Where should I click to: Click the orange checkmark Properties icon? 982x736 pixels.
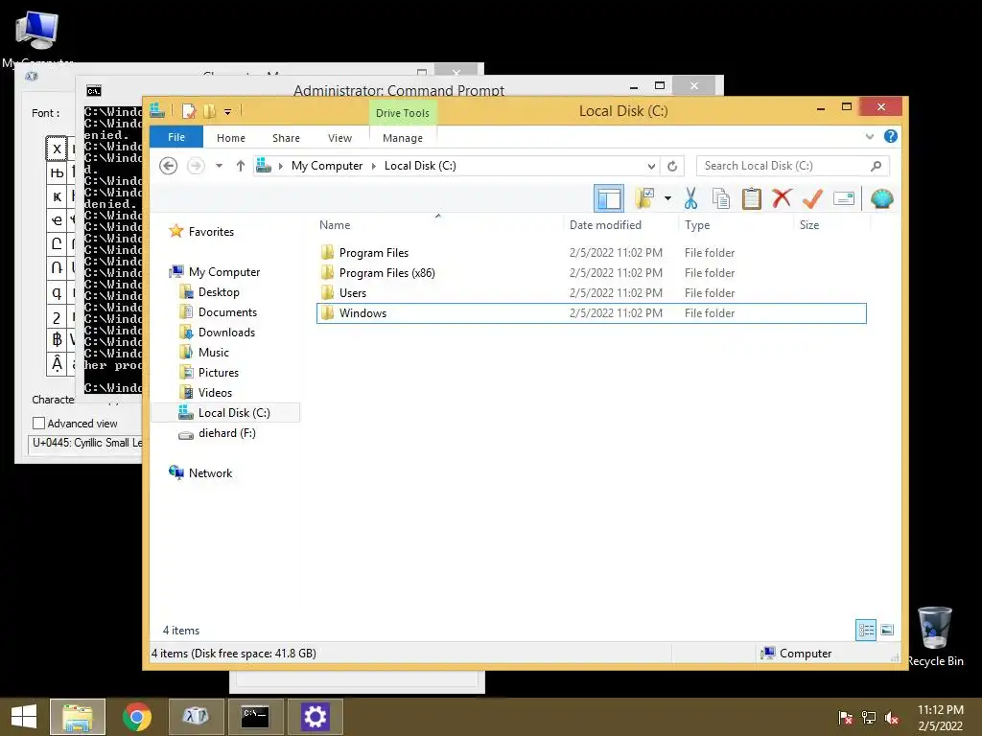pos(812,199)
